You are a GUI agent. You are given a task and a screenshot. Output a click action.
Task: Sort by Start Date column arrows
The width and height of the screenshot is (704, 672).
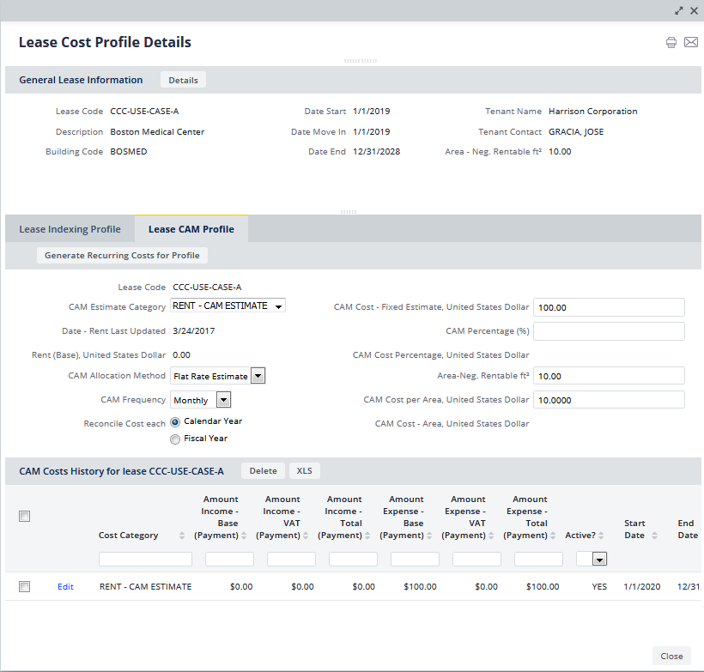(x=654, y=536)
